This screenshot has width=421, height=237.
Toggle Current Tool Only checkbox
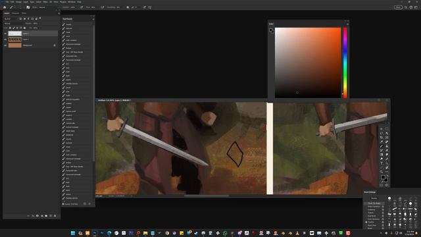(63, 204)
